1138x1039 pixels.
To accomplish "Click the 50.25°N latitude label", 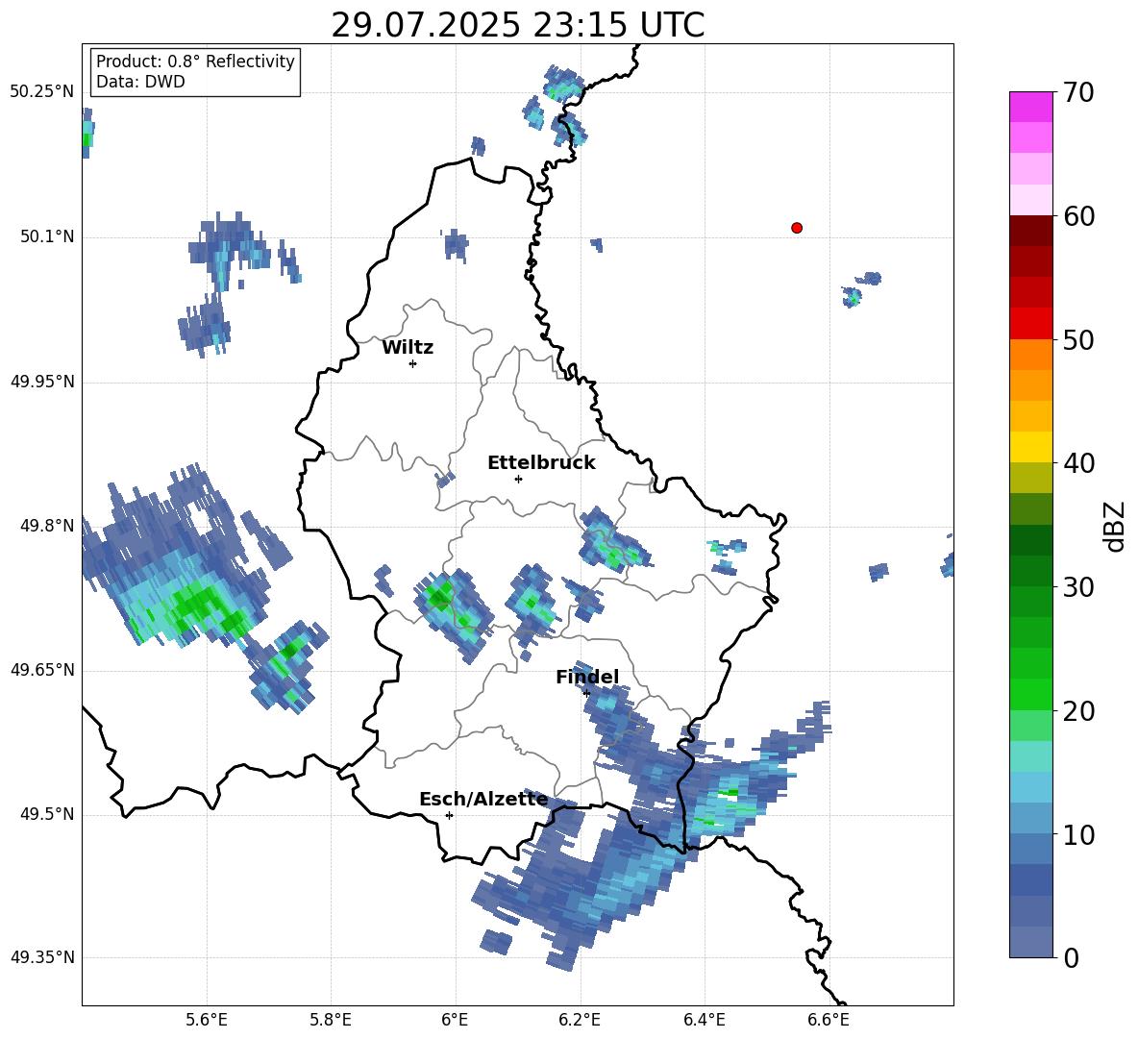I will tap(42, 92).
